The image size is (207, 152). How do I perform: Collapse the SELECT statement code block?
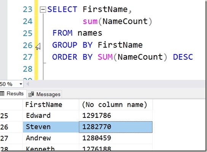click(43, 9)
